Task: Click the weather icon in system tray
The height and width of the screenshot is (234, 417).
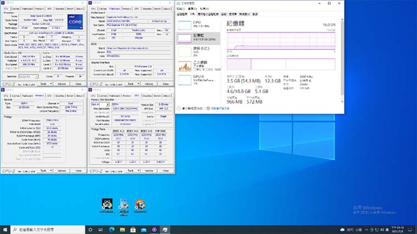Action: [342, 229]
